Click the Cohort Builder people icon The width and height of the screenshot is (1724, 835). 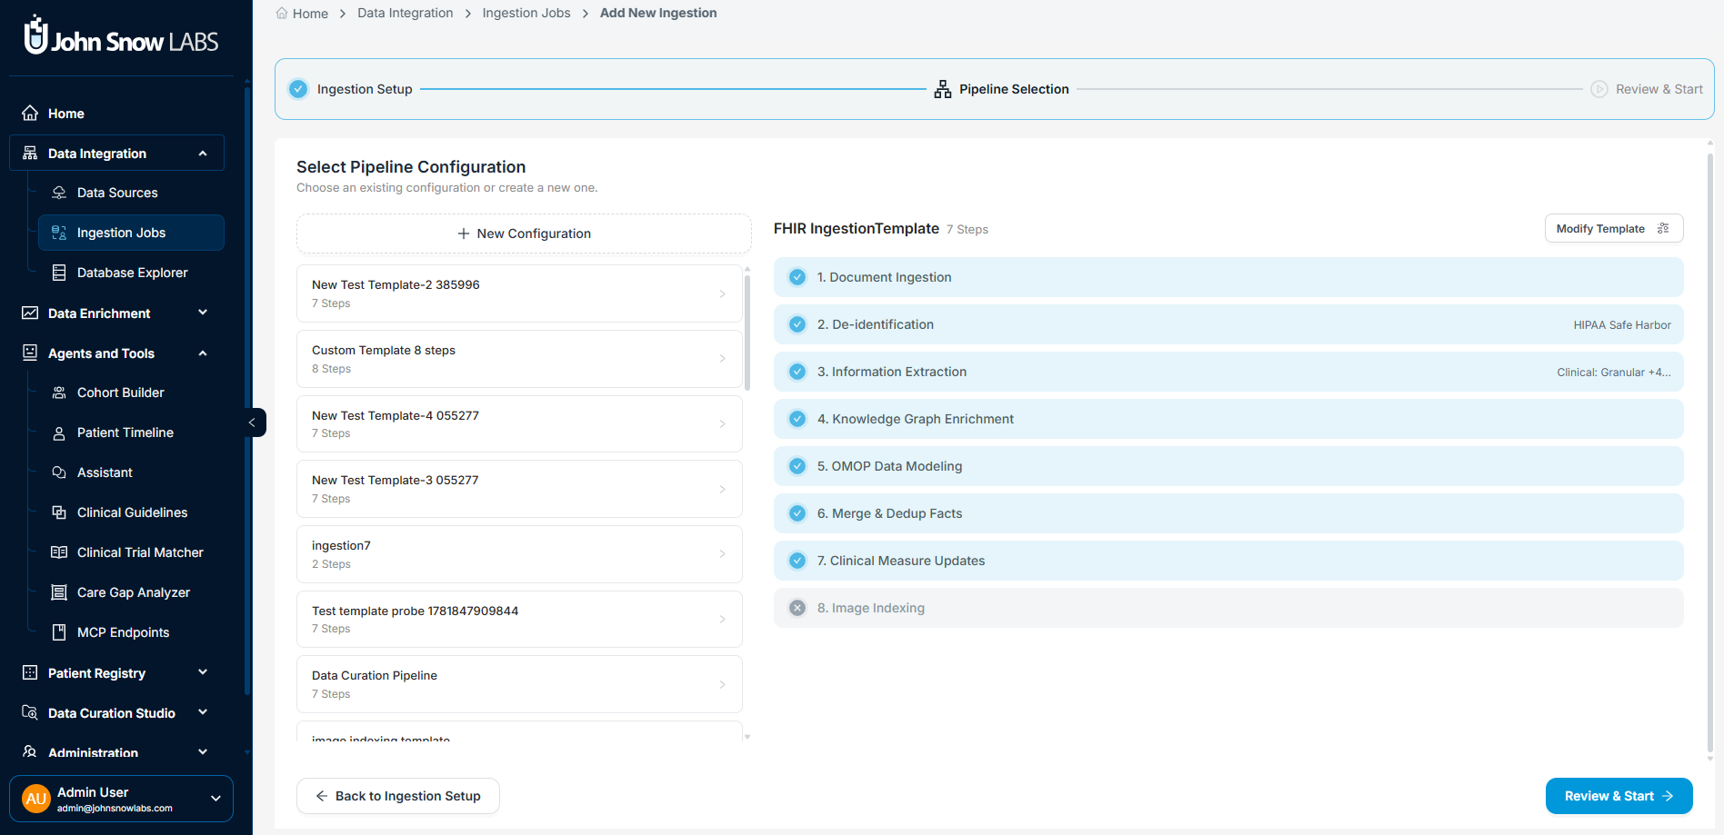tap(59, 393)
